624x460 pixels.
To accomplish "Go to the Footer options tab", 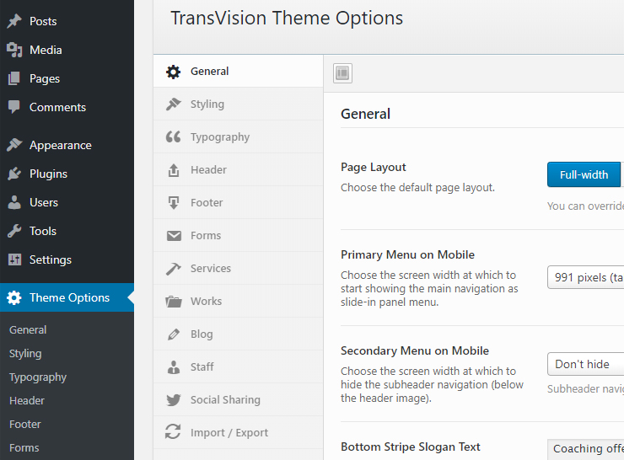I will pyautogui.click(x=238, y=203).
